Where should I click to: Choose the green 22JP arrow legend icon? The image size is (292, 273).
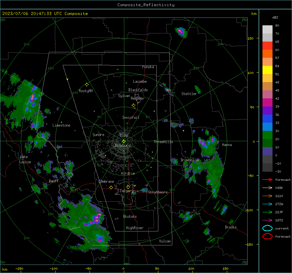tap(267, 212)
